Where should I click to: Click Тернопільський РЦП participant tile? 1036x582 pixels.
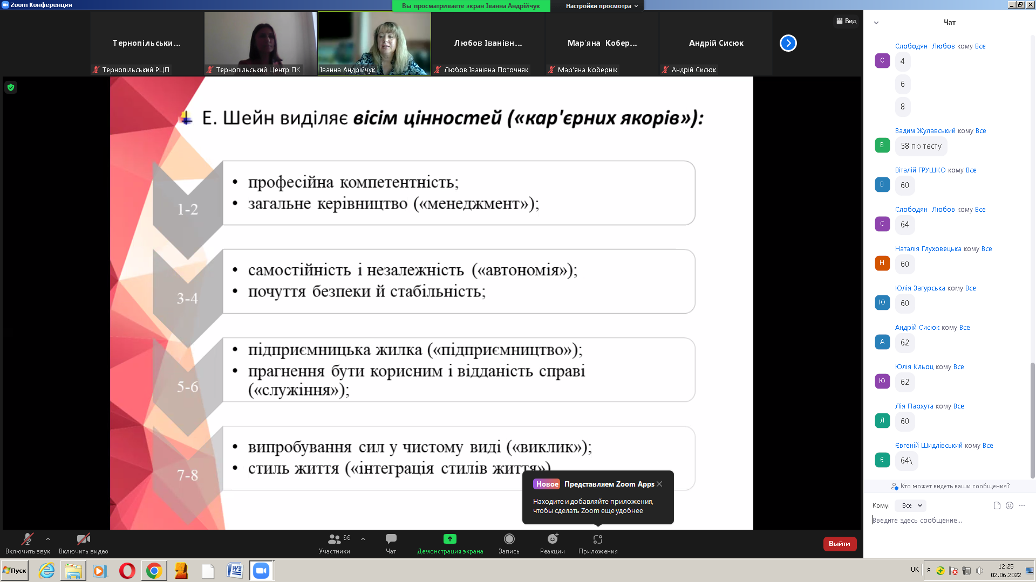coord(147,43)
